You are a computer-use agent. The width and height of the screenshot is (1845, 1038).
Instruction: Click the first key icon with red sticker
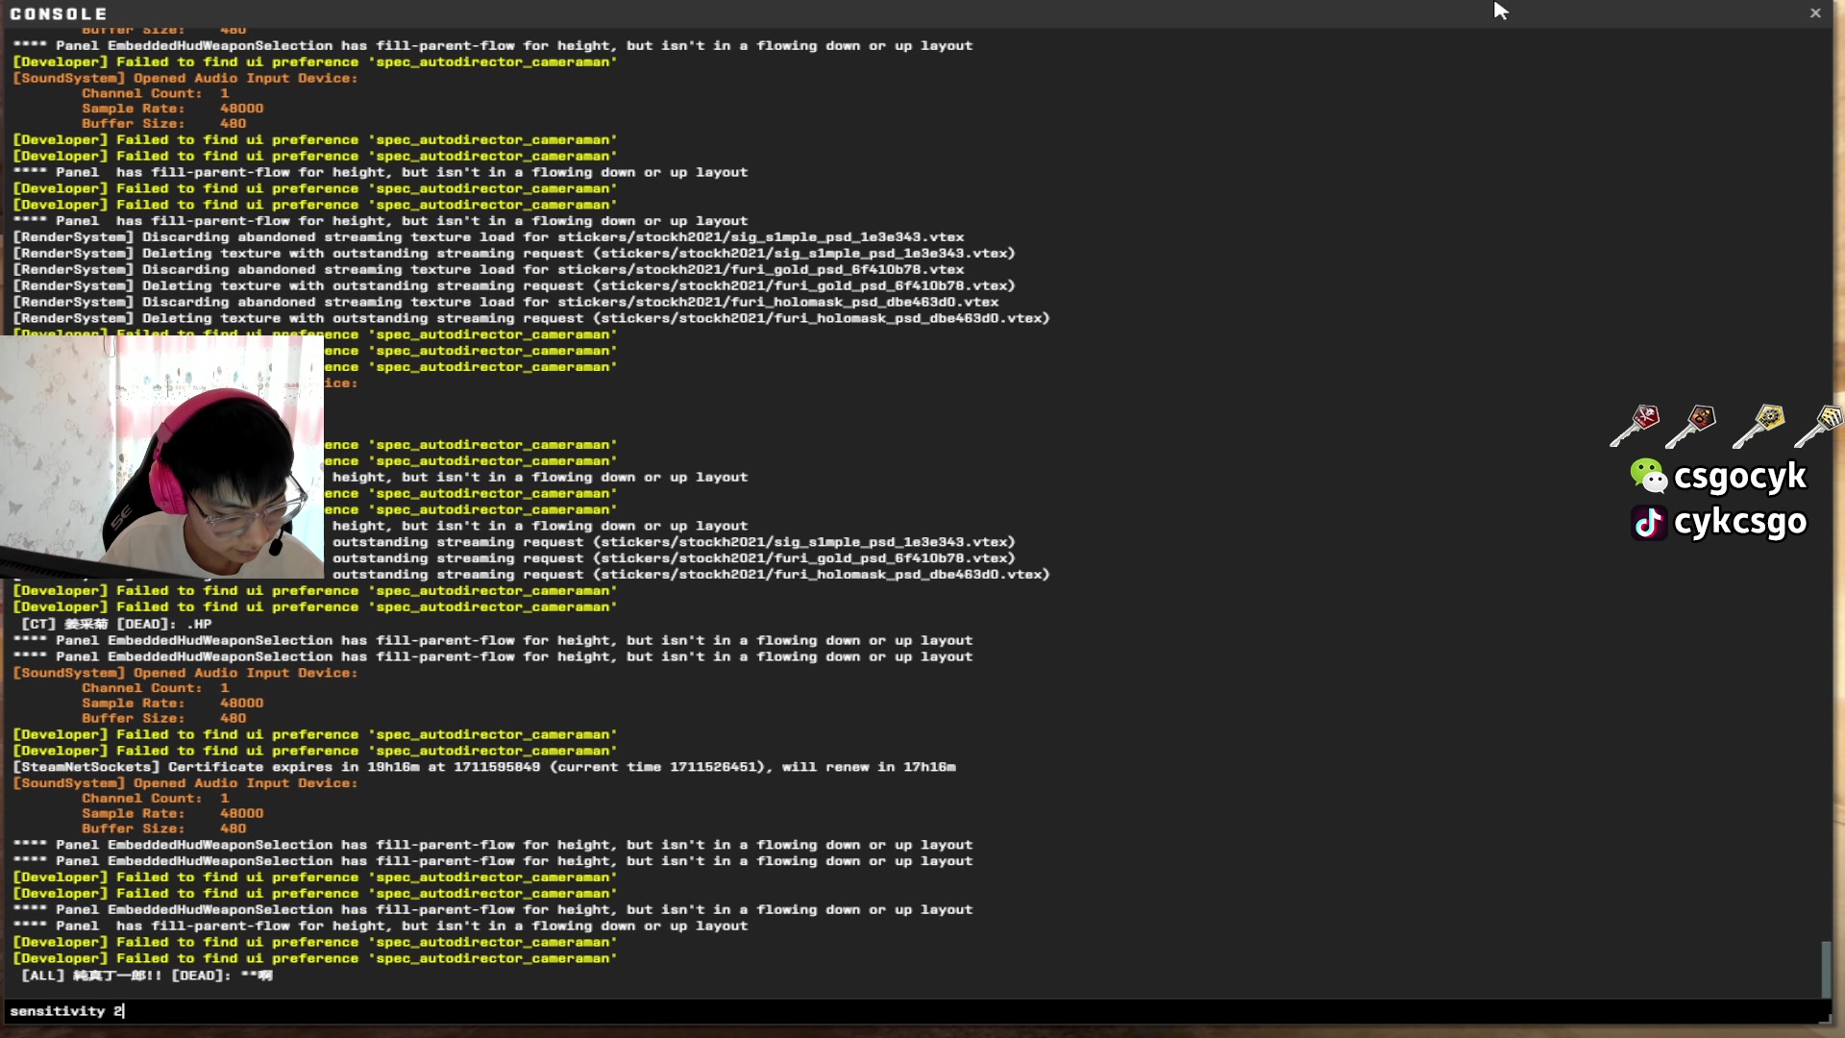(x=1635, y=426)
